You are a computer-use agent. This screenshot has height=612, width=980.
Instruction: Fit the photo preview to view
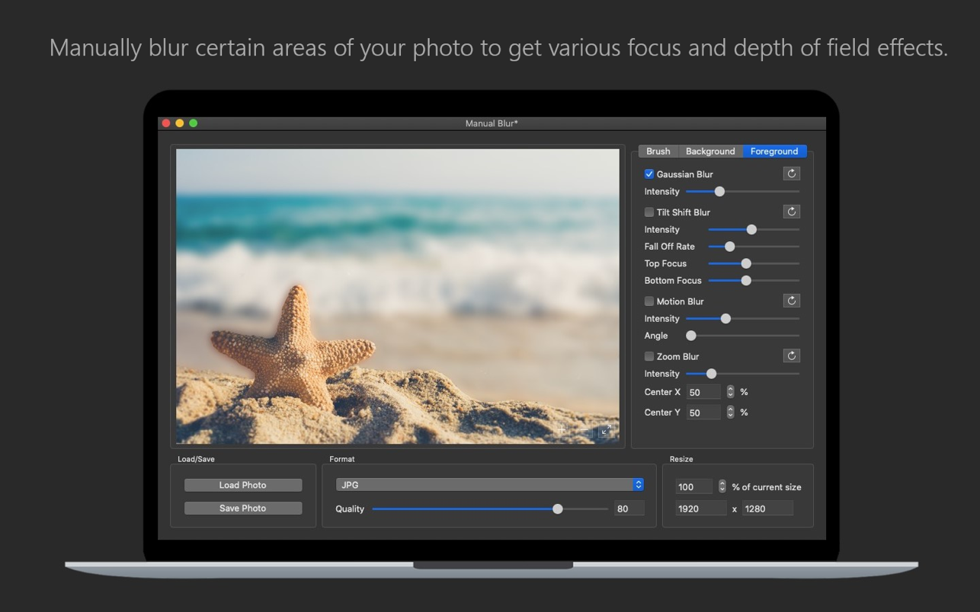[606, 430]
